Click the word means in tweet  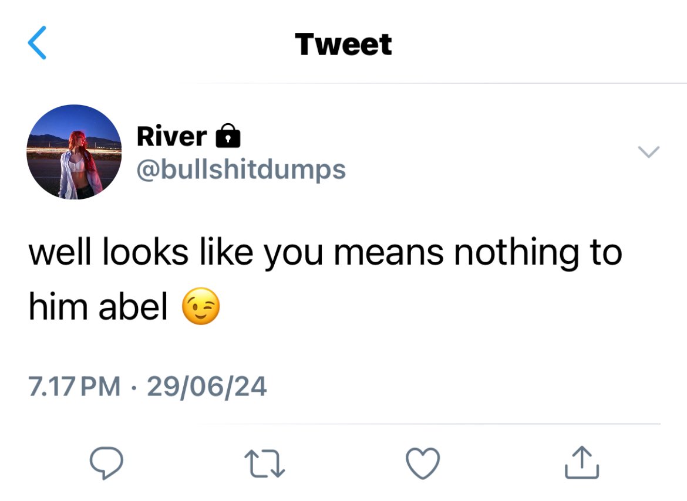coord(389,254)
